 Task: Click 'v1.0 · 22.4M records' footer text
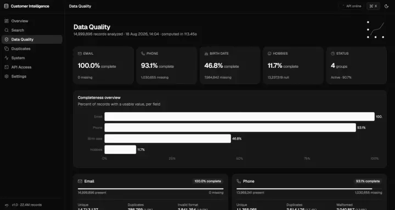(x=27, y=205)
